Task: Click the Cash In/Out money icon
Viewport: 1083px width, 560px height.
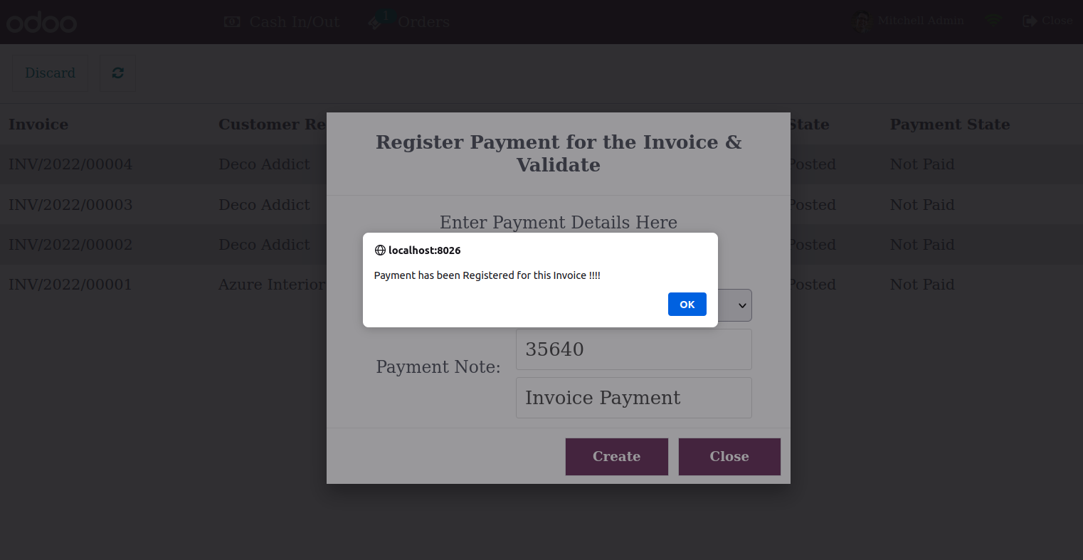Action: [x=232, y=22]
